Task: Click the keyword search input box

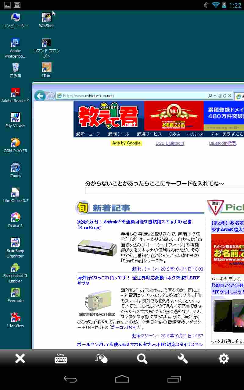Action: [x=165, y=191]
